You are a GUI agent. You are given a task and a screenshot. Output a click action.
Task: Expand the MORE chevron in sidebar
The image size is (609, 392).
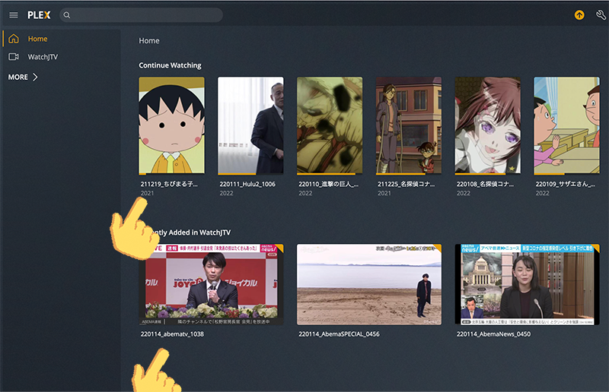pyautogui.click(x=35, y=77)
